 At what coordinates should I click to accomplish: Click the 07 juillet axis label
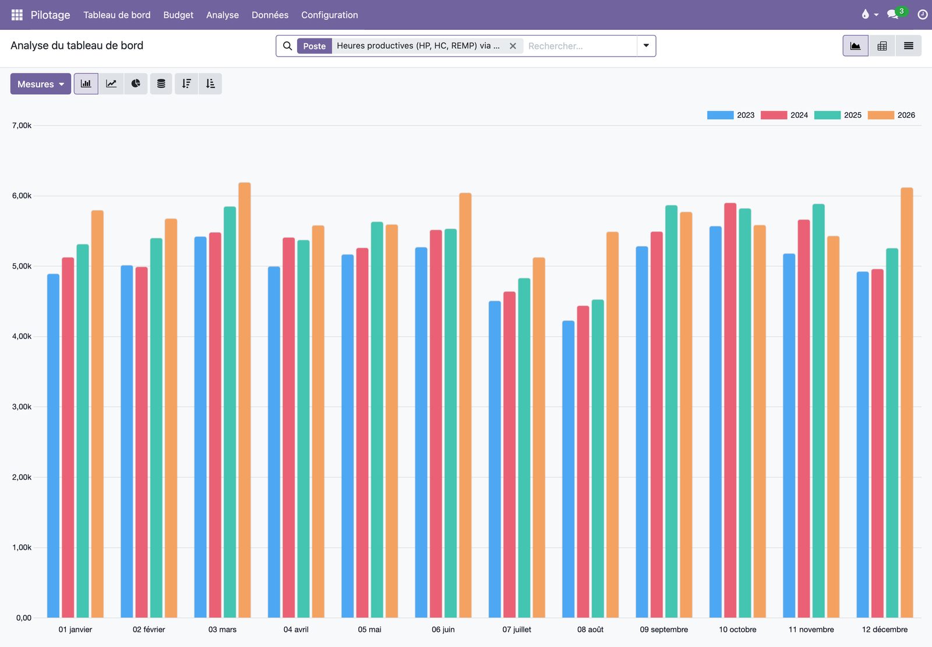click(517, 630)
